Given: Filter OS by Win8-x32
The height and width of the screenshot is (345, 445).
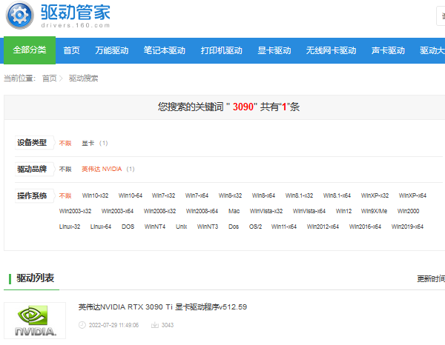Looking at the screenshot, I should (230, 195).
